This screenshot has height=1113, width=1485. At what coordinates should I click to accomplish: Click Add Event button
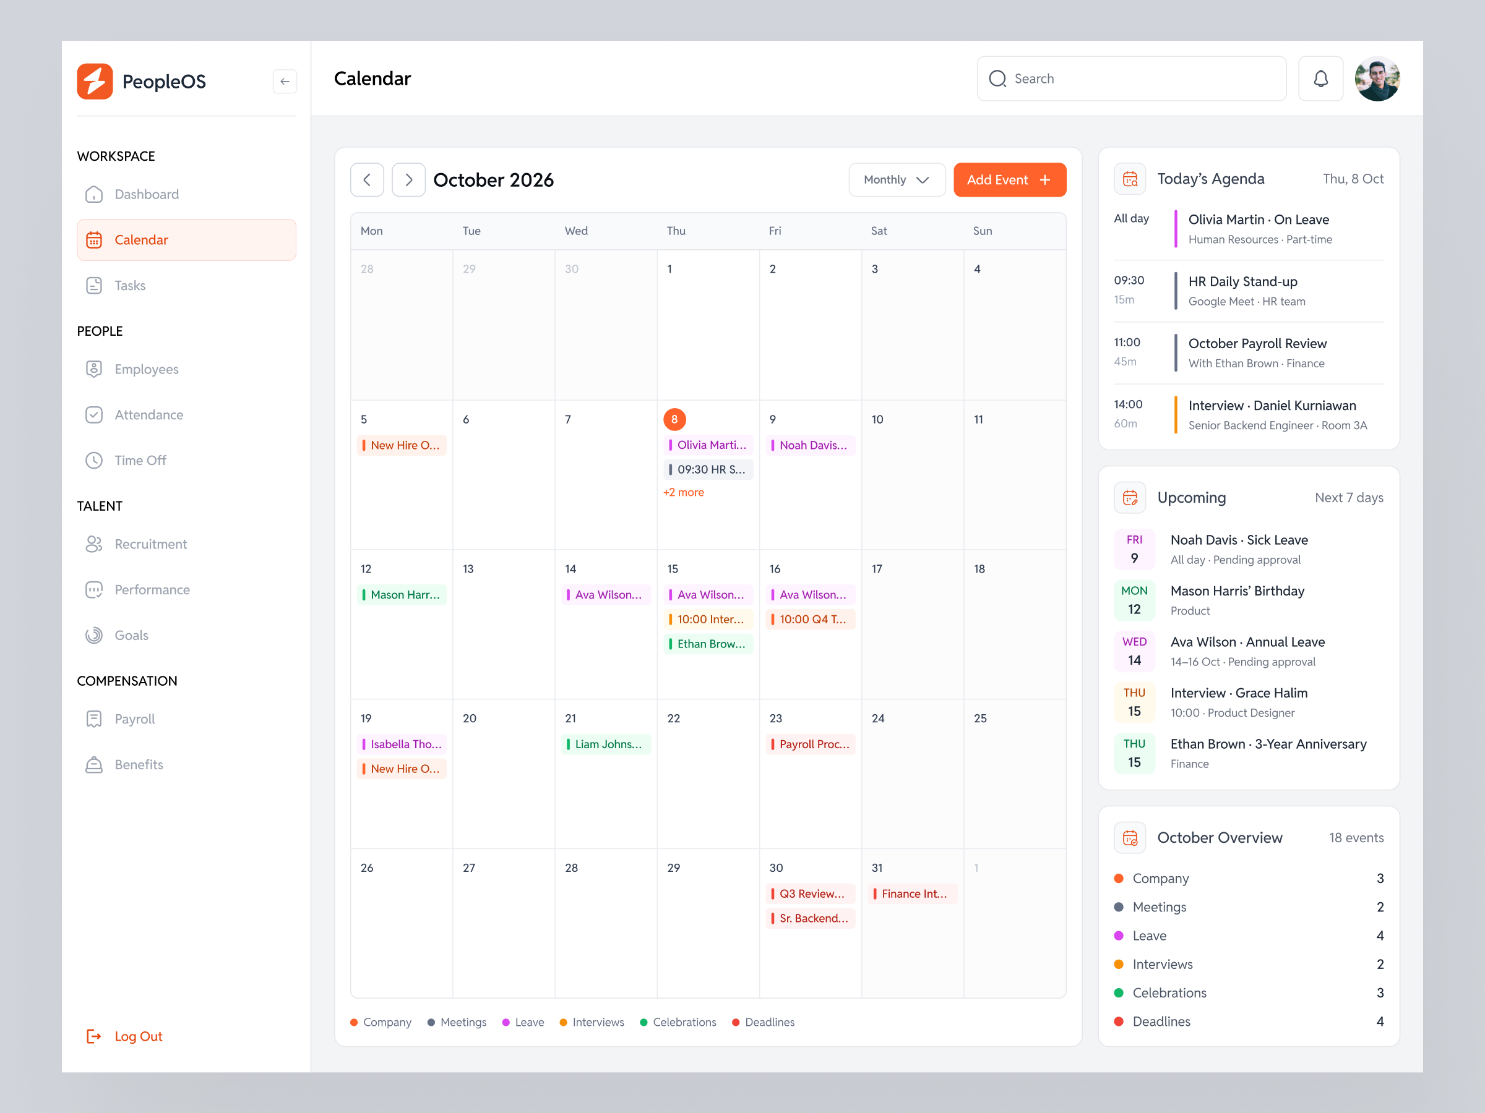click(1009, 180)
